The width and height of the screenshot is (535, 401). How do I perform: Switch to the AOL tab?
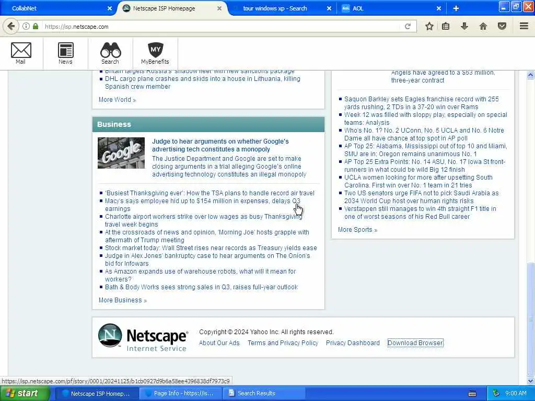[391, 8]
